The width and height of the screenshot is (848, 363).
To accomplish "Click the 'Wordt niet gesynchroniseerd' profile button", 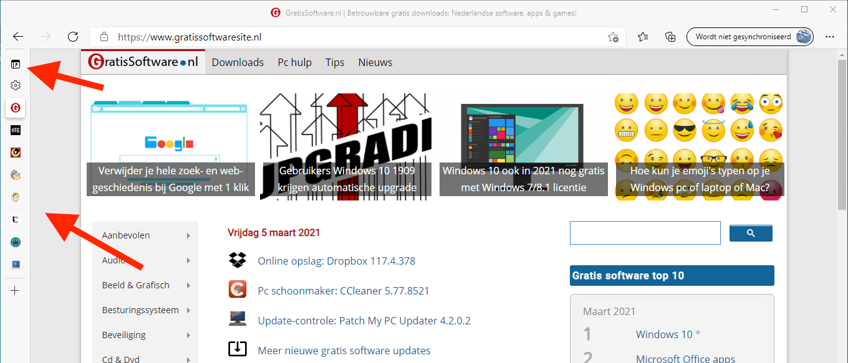I will [749, 37].
